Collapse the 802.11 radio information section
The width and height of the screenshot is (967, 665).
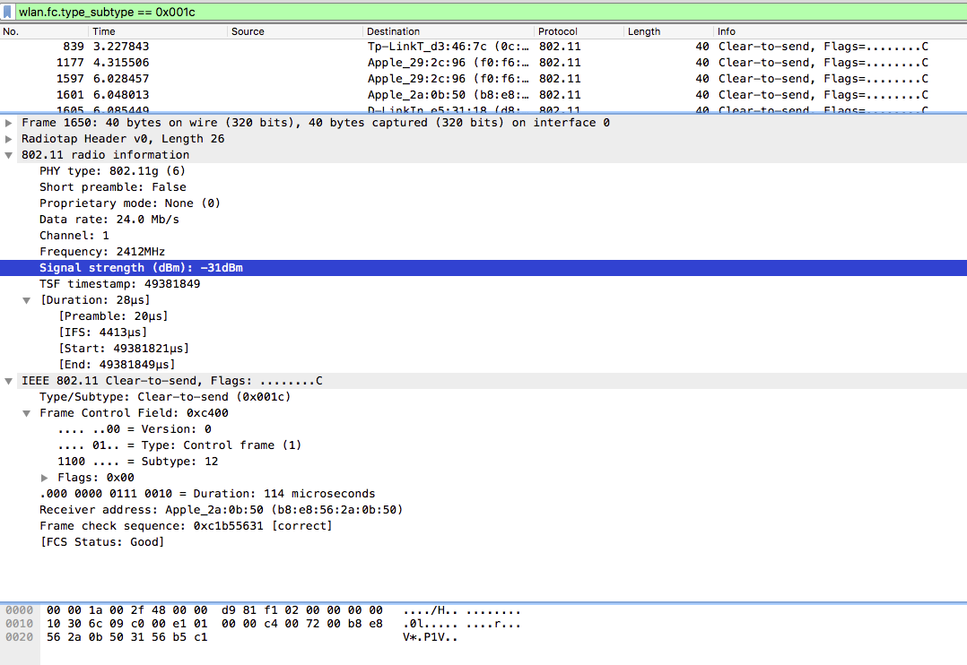9,155
